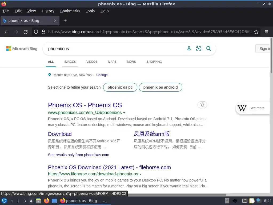Open the clipboard tray icon

tap(252, 201)
